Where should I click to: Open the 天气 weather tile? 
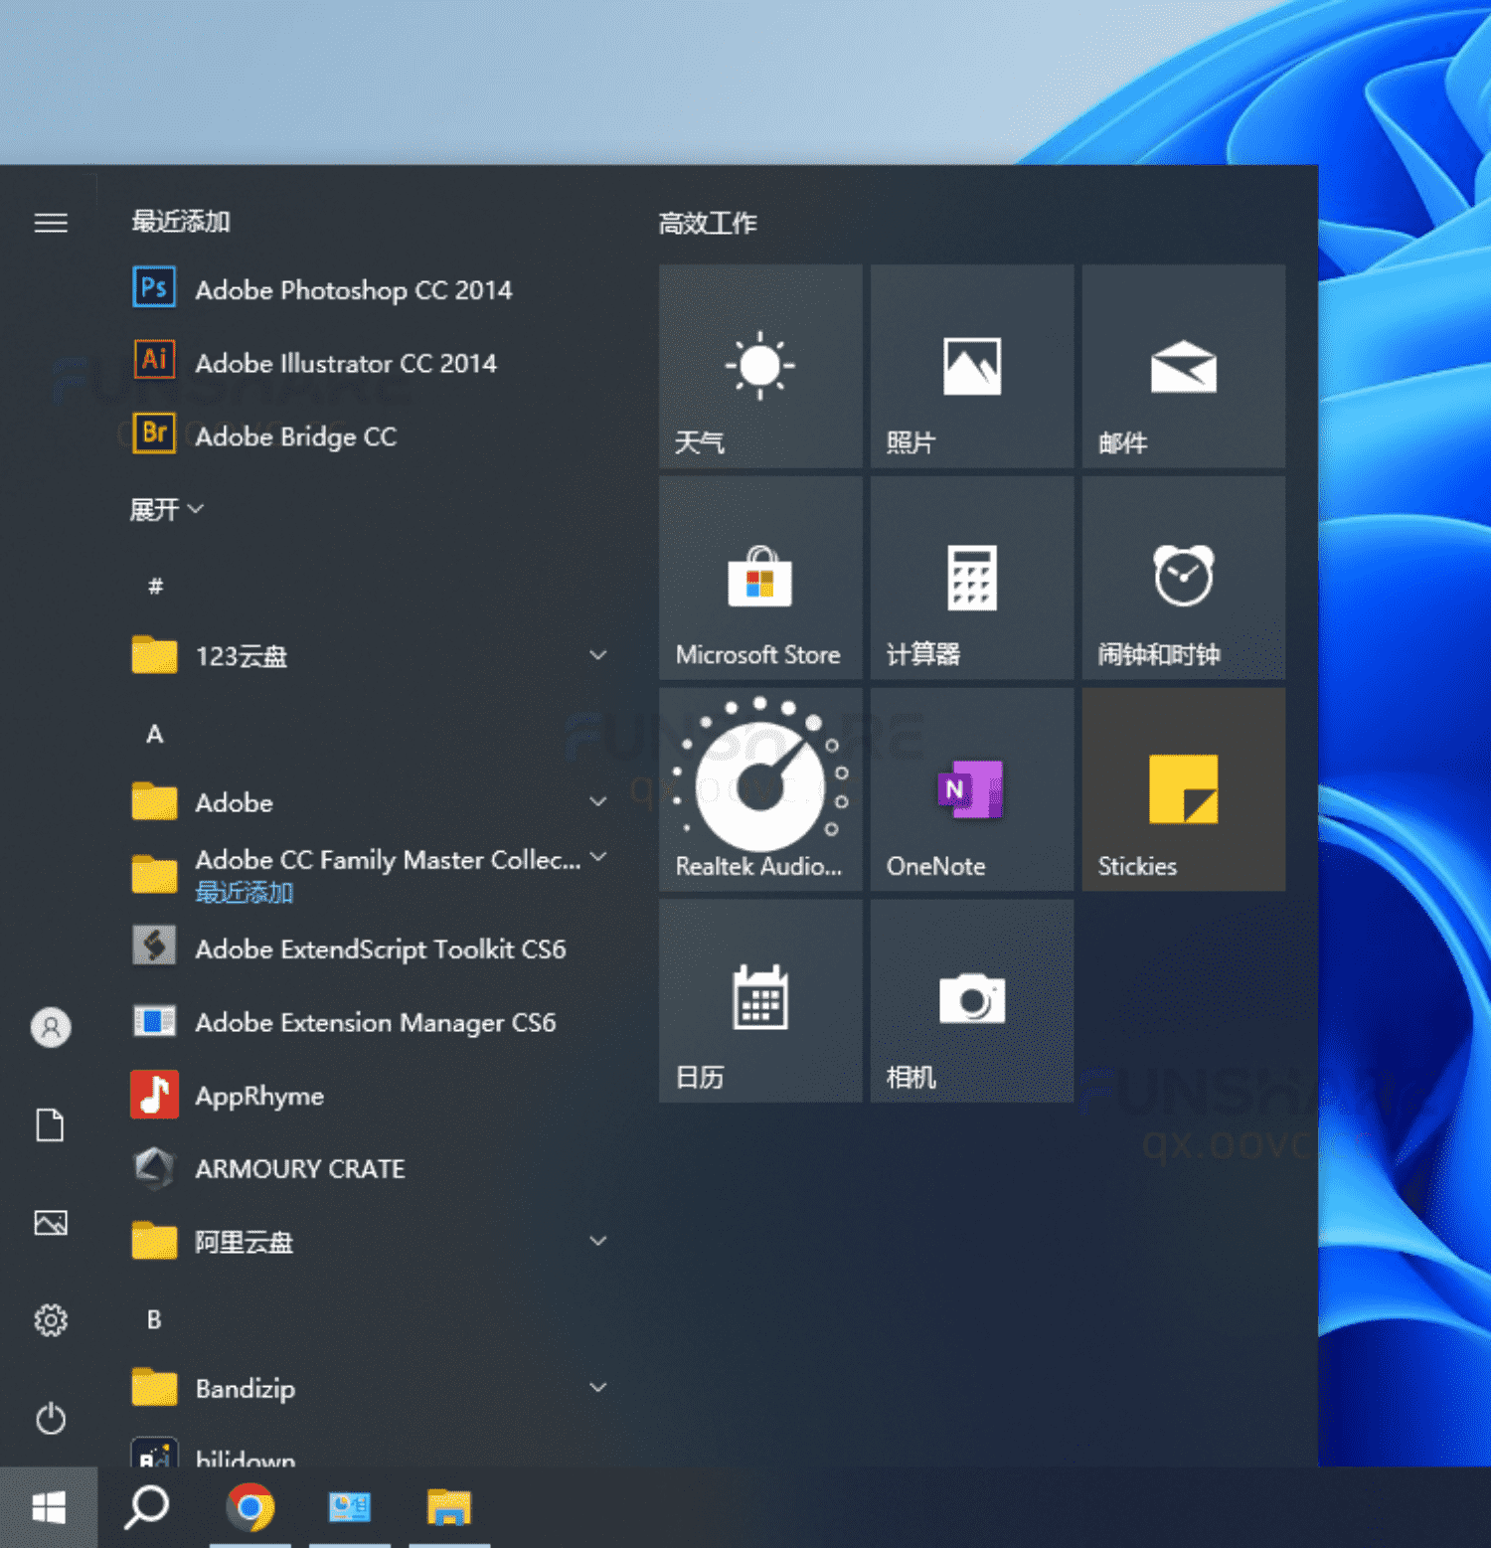coord(760,366)
